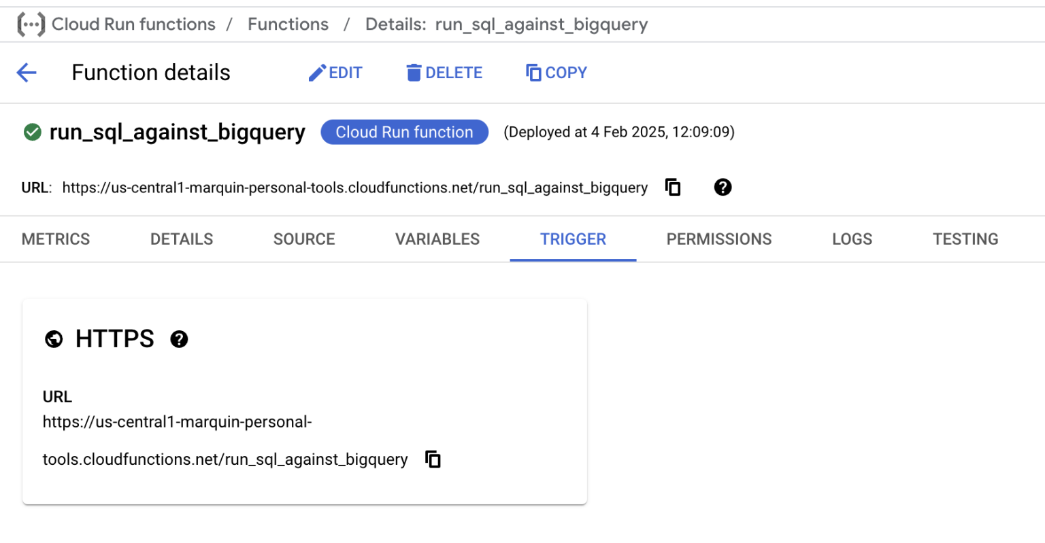The width and height of the screenshot is (1045, 543).
Task: Click the Copy function icon in the toolbar
Action: (534, 71)
